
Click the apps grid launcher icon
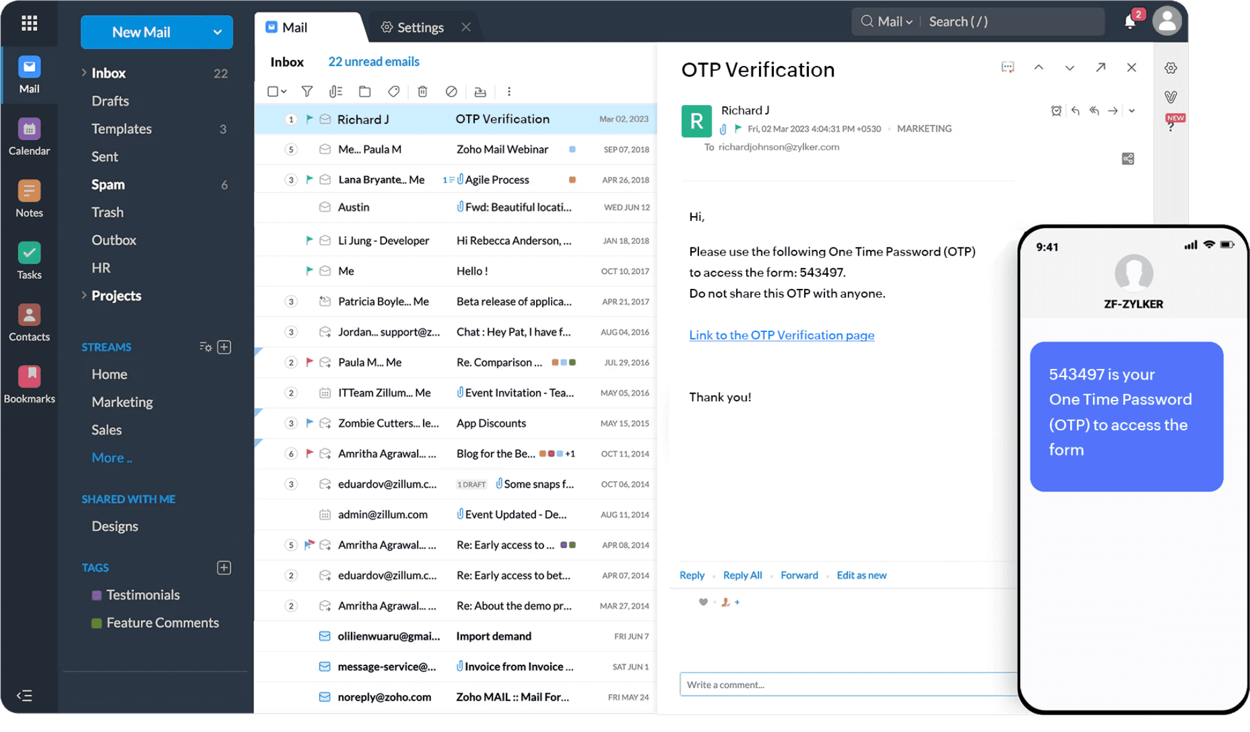[29, 23]
